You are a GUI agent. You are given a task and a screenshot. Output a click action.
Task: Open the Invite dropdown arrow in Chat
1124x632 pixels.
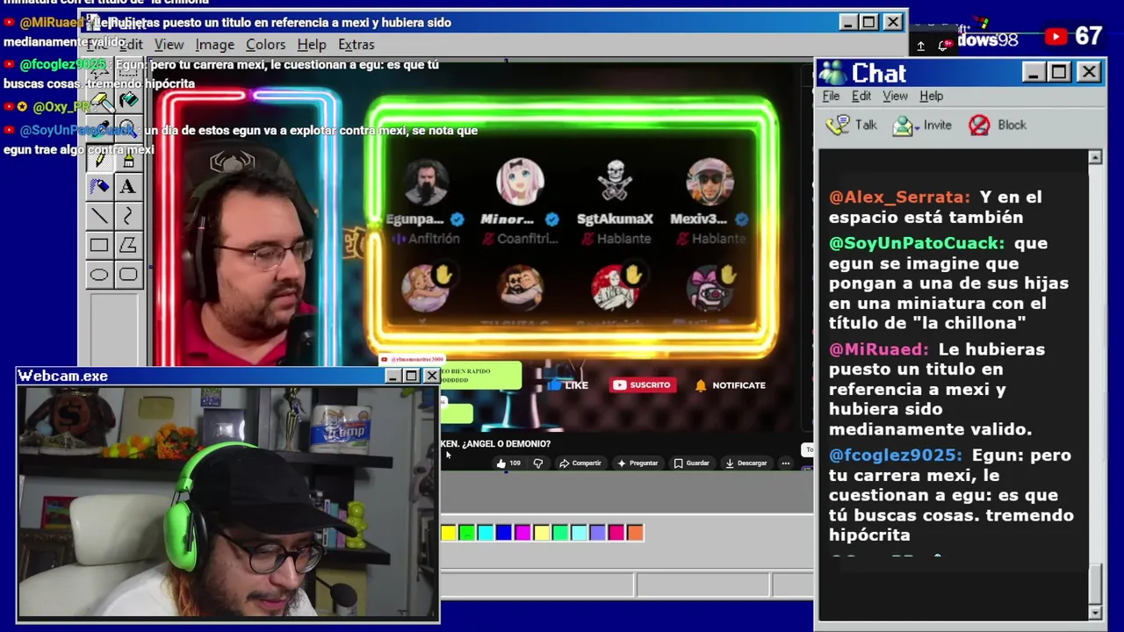[x=917, y=126]
